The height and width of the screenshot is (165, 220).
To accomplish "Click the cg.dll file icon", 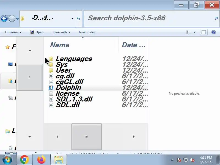I will click(x=51, y=76).
